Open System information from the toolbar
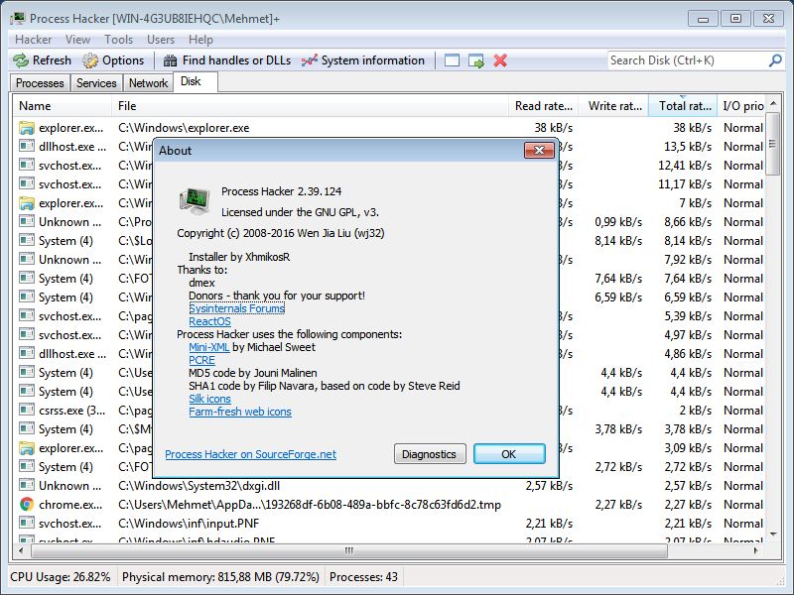The height and width of the screenshot is (595, 794). pos(363,60)
